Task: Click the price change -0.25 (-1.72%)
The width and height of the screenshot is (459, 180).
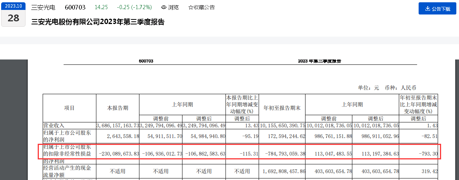Action: click(133, 7)
